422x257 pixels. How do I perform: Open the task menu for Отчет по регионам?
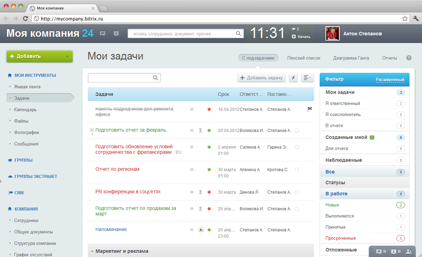pos(192,170)
